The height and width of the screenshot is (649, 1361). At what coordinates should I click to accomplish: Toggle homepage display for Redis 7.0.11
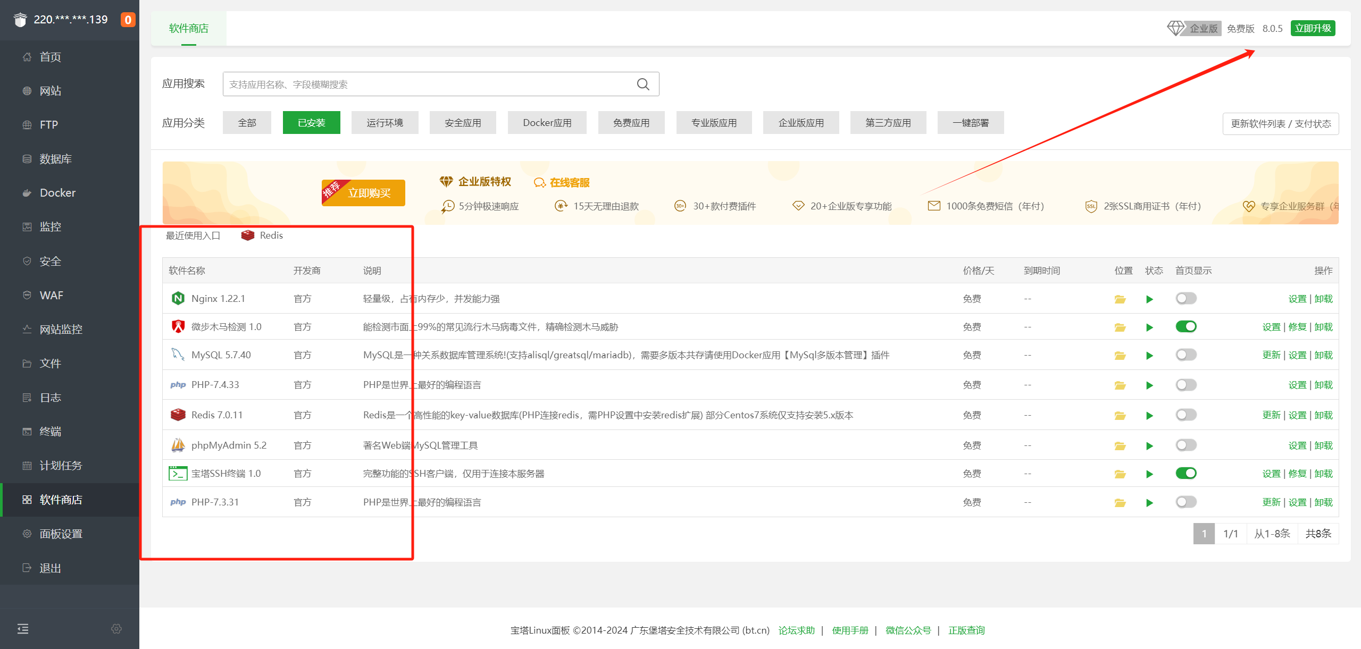pos(1186,415)
